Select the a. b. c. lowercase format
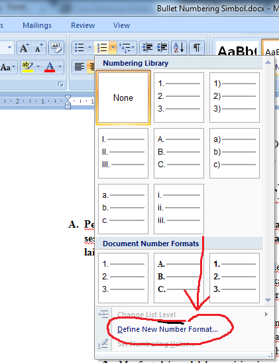This screenshot has width=279, height=363. click(123, 209)
